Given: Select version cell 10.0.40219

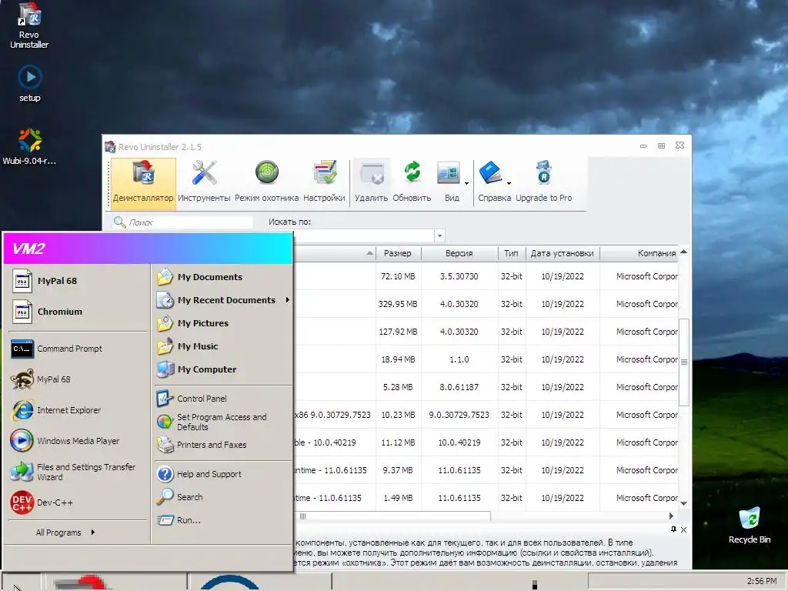Looking at the screenshot, I should (x=459, y=442).
